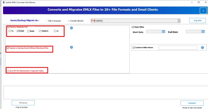Select the File Formats radio option
Viewport: 208px width, 109px height.
point(47,21)
